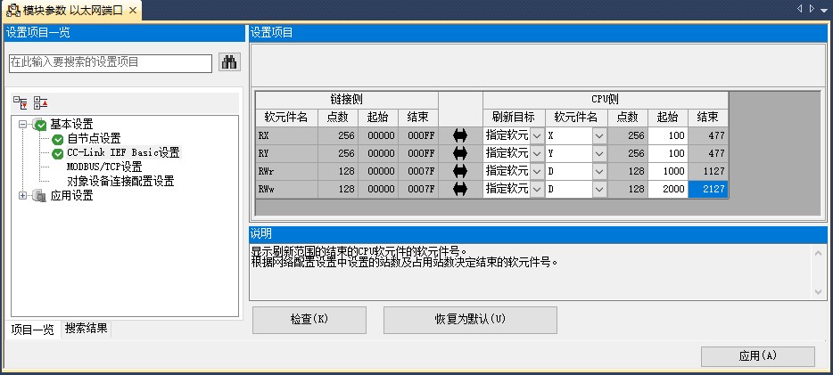
Task: Select CC-Link IEF Basic设置 in the tree
Action: point(123,153)
